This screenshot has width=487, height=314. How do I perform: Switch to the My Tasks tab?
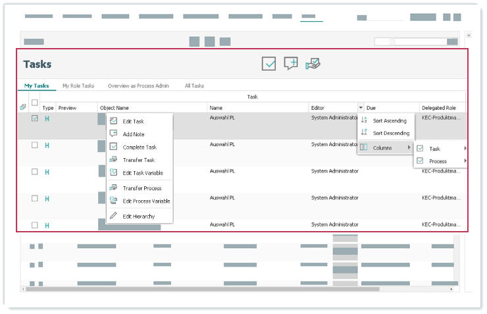[37, 86]
